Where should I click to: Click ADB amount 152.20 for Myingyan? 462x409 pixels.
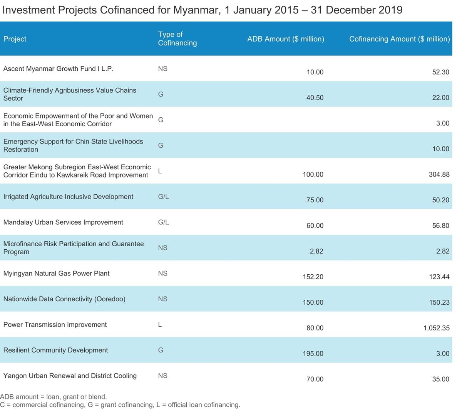click(313, 277)
